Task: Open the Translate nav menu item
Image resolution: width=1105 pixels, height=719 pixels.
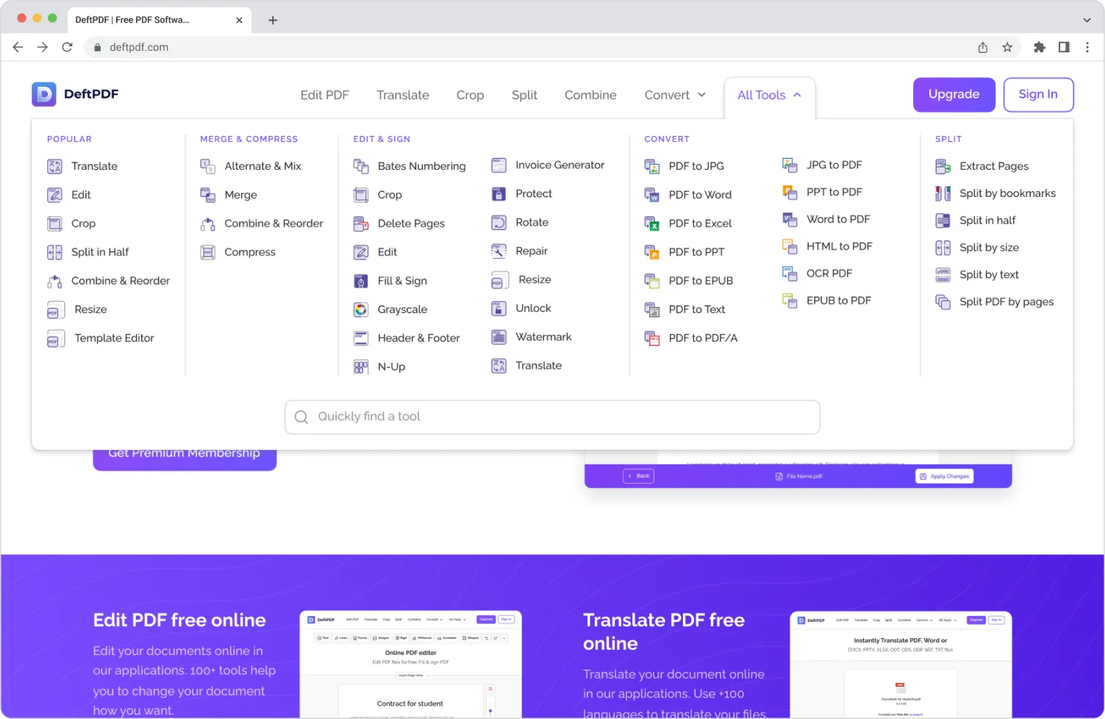Action: click(x=402, y=95)
